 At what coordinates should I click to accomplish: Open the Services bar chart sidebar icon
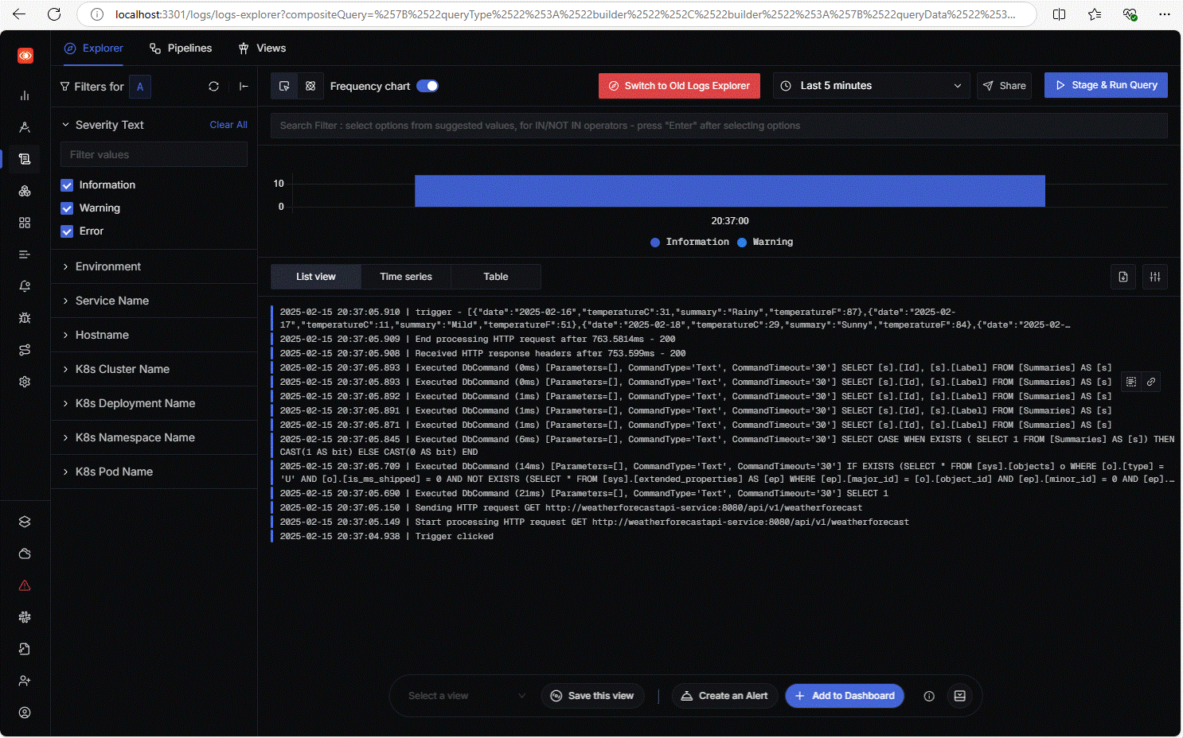point(25,95)
